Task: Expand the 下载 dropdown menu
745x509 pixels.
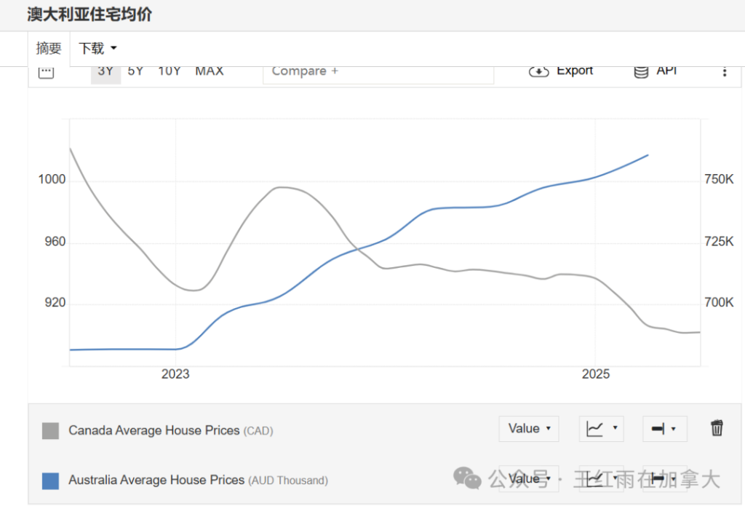Action: click(x=97, y=49)
